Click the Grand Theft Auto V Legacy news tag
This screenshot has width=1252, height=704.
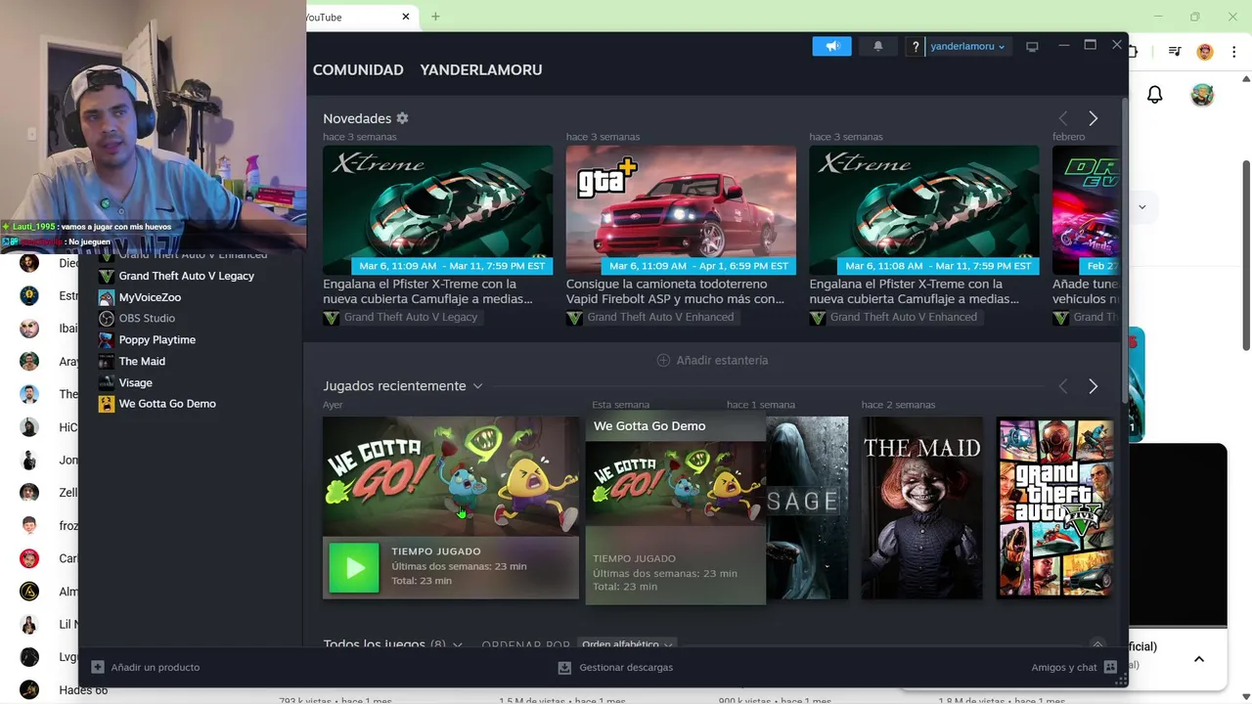point(401,317)
